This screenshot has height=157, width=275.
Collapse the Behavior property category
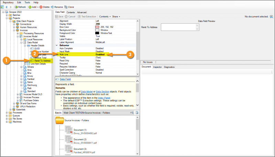[57, 45]
